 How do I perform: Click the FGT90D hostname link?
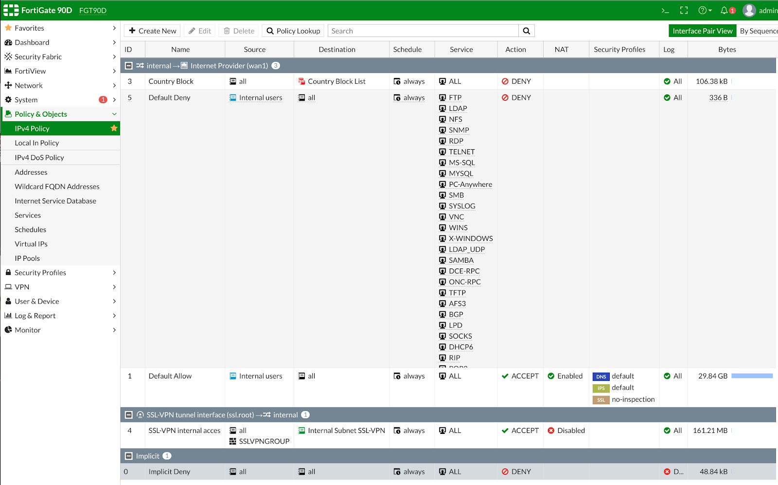coord(93,10)
